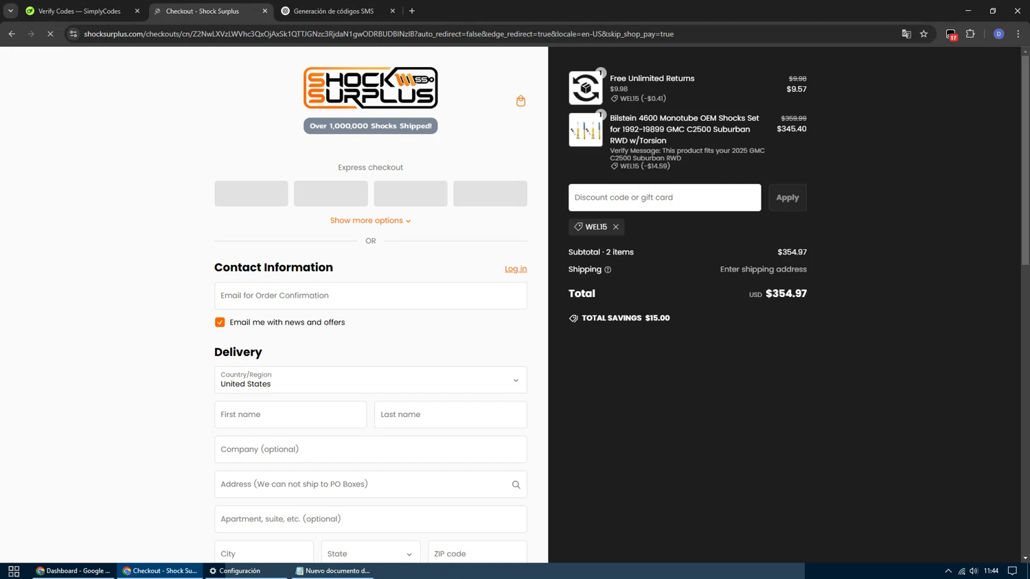This screenshot has height=579, width=1030.
Task: Click the Bilstein 4600 shocks product thumbnail
Action: pos(586,130)
